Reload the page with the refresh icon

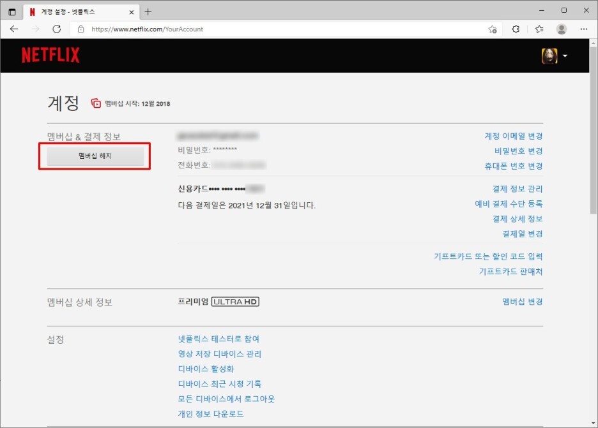57,29
